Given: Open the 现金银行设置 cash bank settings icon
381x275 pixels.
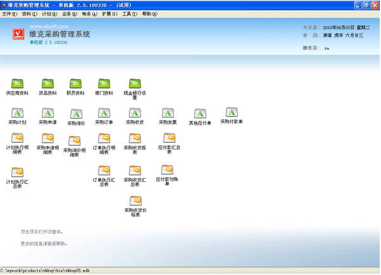Looking at the screenshot, I should tap(135, 89).
